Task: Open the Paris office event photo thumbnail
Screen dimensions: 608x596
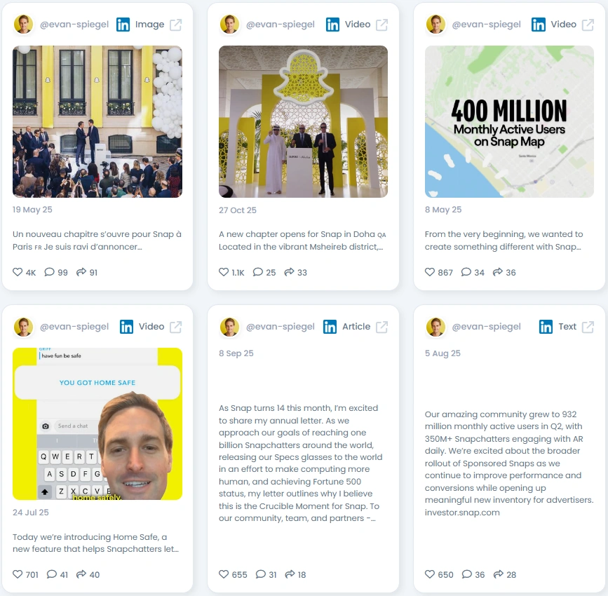Action: [97, 122]
